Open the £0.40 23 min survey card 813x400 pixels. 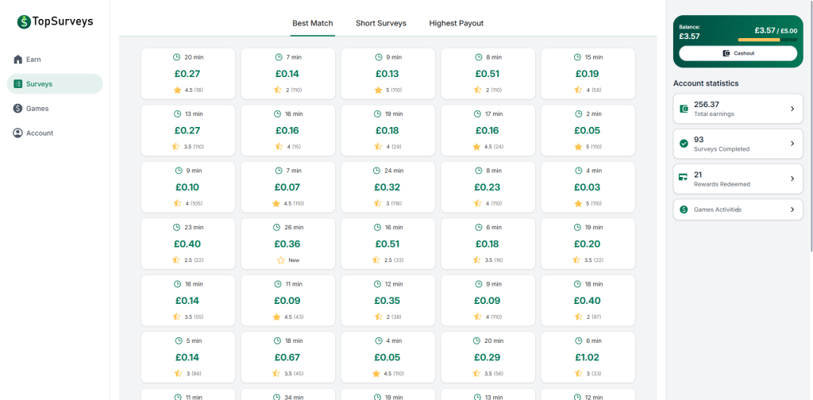[187, 244]
